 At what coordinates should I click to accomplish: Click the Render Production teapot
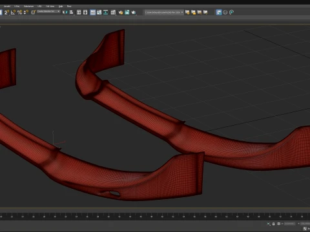tap(134, 12)
